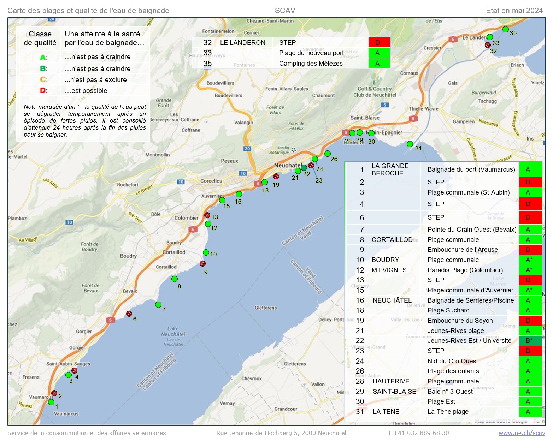Open the www.ne.ch/scav link

pos(522,433)
